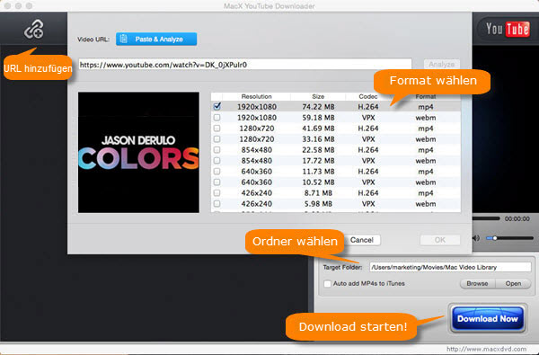Open the www.macxdvd.com link
The height and width of the screenshot is (355, 539).
pos(486,349)
